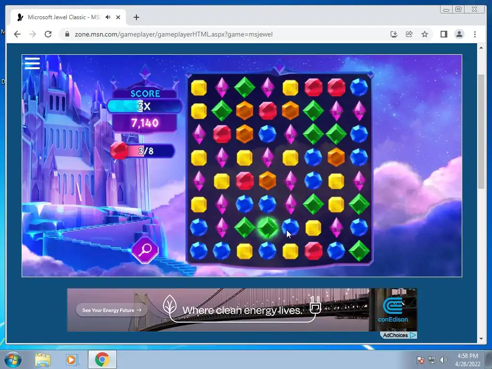The width and height of the screenshot is (492, 369).
Task: Open a new browser tab
Action: (136, 17)
